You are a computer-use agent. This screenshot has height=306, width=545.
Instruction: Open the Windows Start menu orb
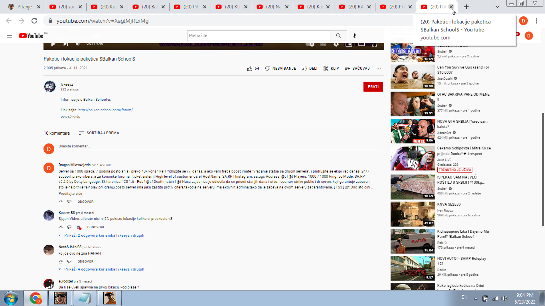coord(10,298)
